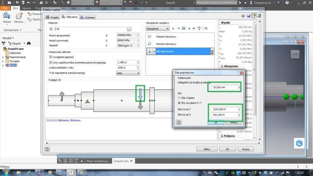Toggle the material checkbox next to C45
Viewport: 313px width, 176px height.
click(51, 29)
